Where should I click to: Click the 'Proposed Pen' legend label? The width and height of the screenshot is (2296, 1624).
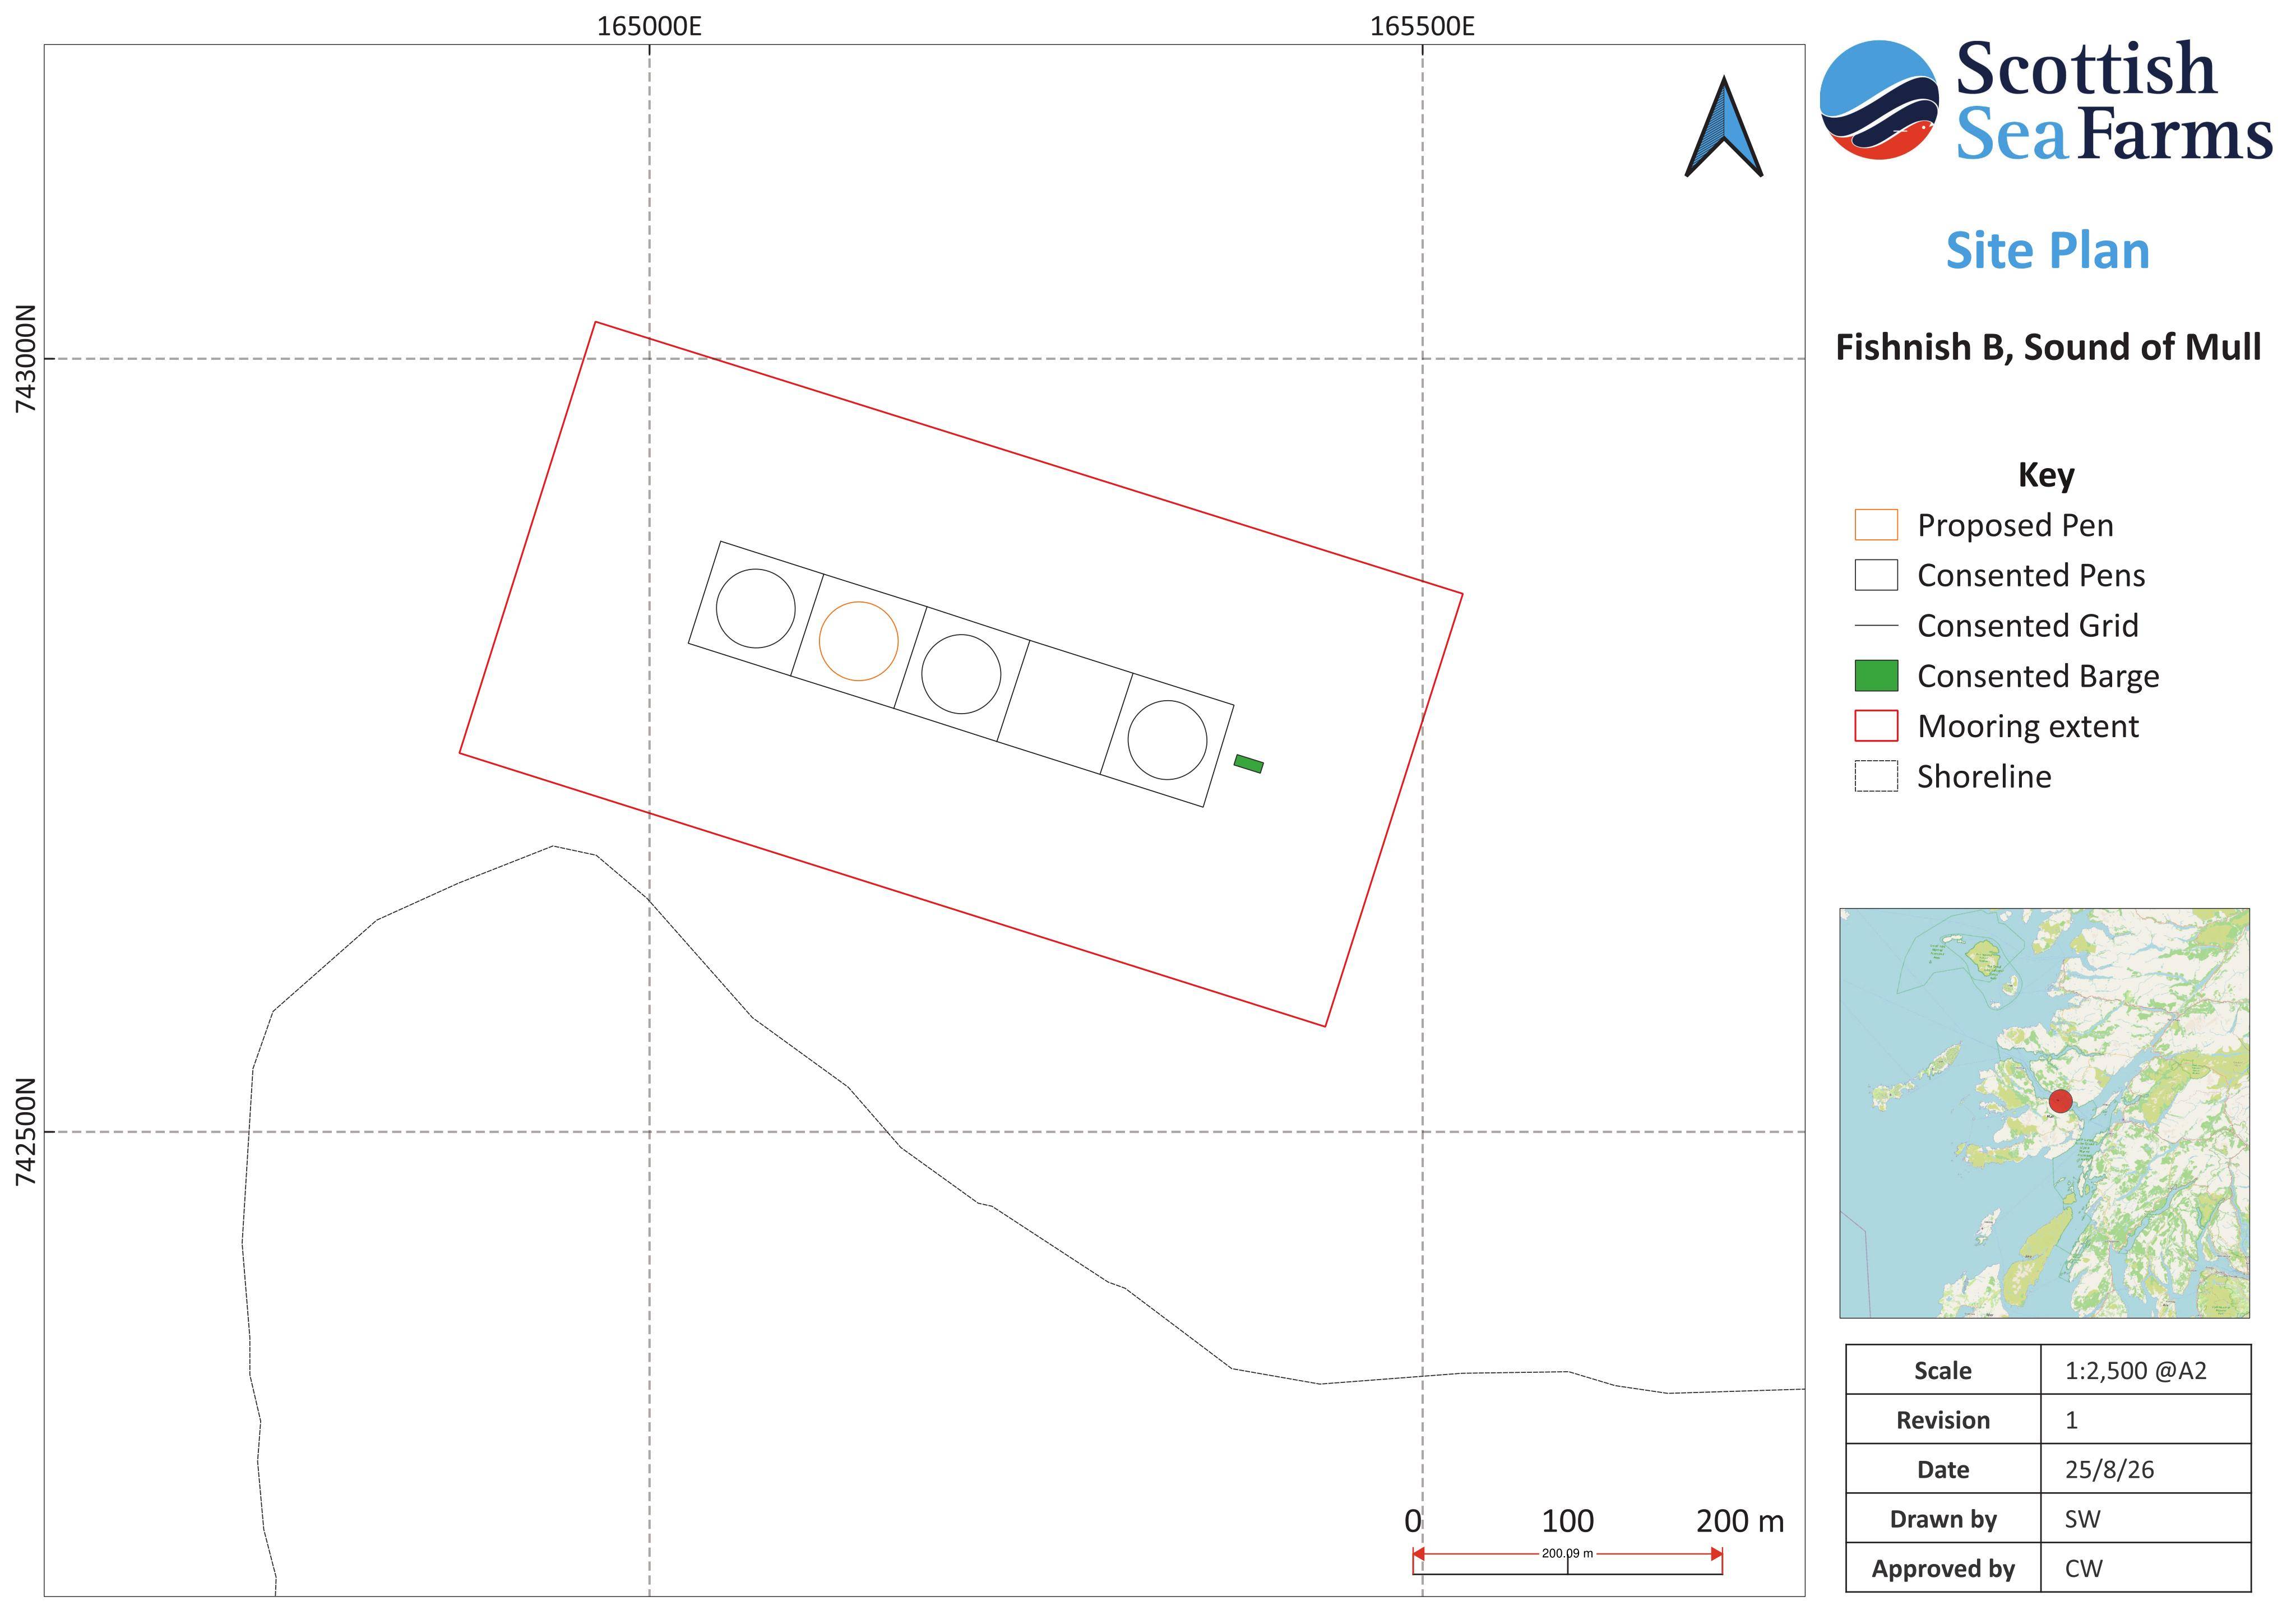pos(2015,525)
